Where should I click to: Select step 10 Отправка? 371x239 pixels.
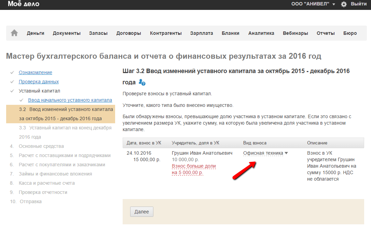tap(30, 201)
